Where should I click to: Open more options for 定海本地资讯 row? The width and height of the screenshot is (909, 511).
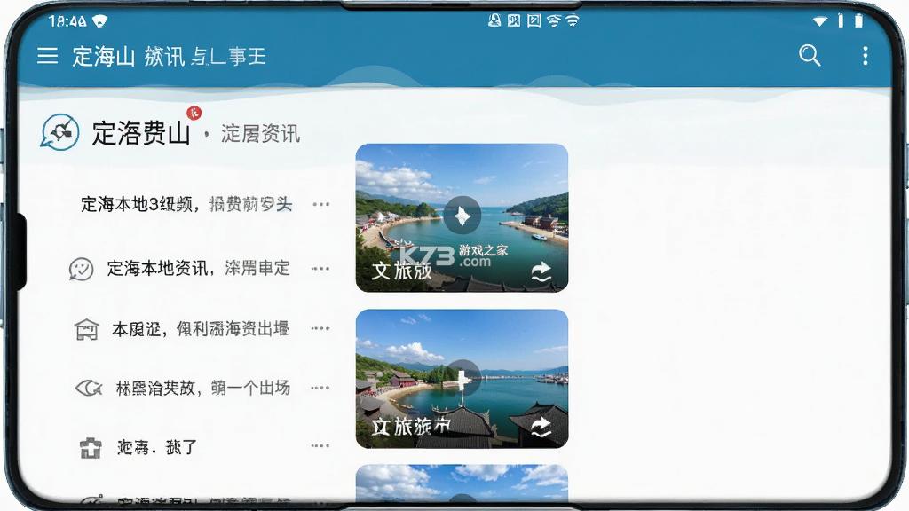(320, 268)
